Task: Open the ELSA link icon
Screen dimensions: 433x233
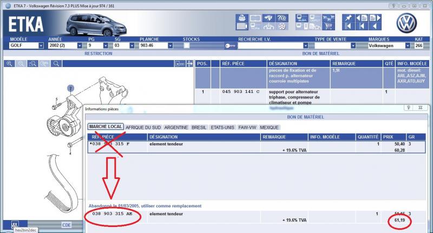Action: tap(302, 18)
